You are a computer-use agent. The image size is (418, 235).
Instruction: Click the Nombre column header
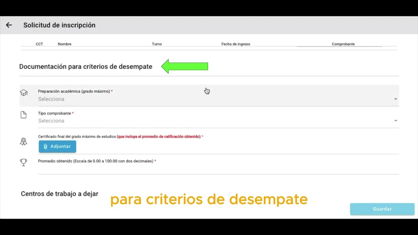pyautogui.click(x=64, y=44)
